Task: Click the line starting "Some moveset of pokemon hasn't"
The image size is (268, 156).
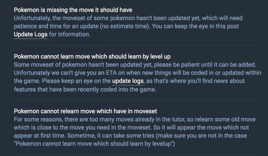Action: (x=137, y=65)
